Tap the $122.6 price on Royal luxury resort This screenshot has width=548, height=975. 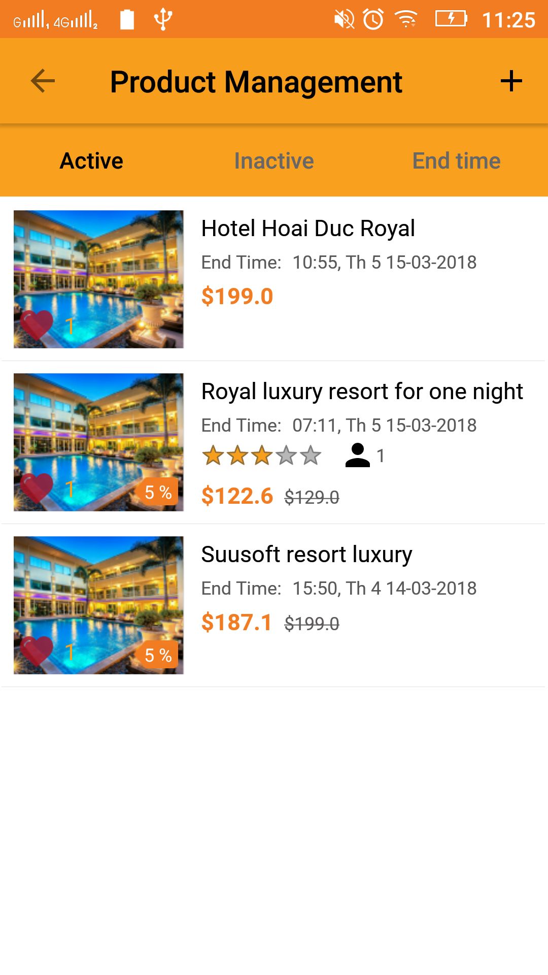point(237,496)
